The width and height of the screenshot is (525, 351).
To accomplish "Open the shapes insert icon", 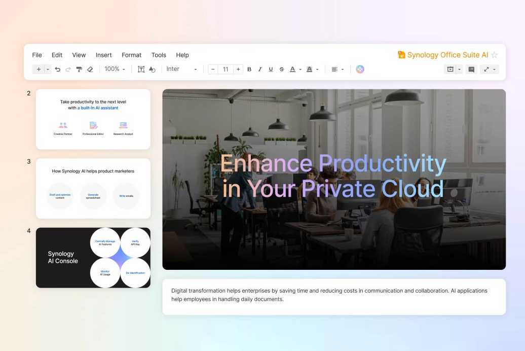I will click(152, 69).
